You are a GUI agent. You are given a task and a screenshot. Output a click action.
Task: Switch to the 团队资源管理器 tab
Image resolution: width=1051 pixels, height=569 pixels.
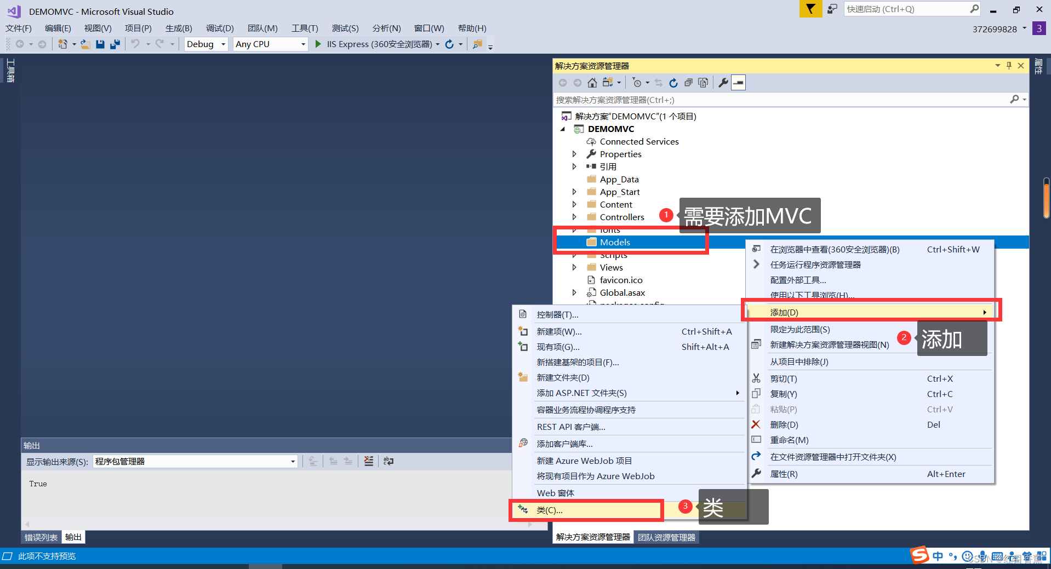(x=666, y=537)
